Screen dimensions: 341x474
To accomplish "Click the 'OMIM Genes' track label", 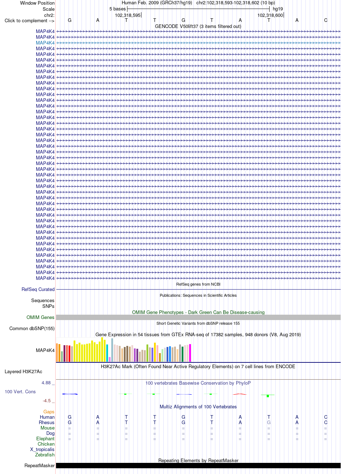I will (x=41, y=317).
